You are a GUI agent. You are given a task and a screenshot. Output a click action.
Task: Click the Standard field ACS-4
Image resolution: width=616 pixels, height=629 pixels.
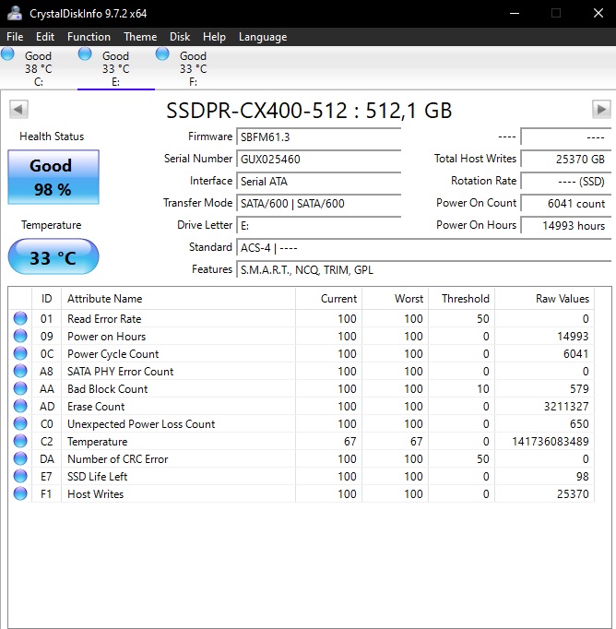pyautogui.click(x=424, y=248)
